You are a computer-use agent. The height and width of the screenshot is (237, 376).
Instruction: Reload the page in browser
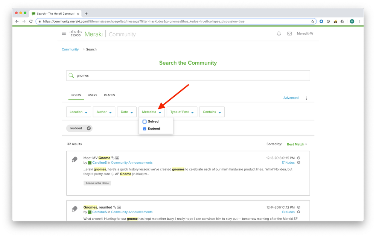coord(31,21)
